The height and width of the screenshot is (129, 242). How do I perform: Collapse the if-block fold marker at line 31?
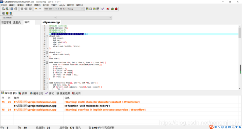(x=47, y=87)
